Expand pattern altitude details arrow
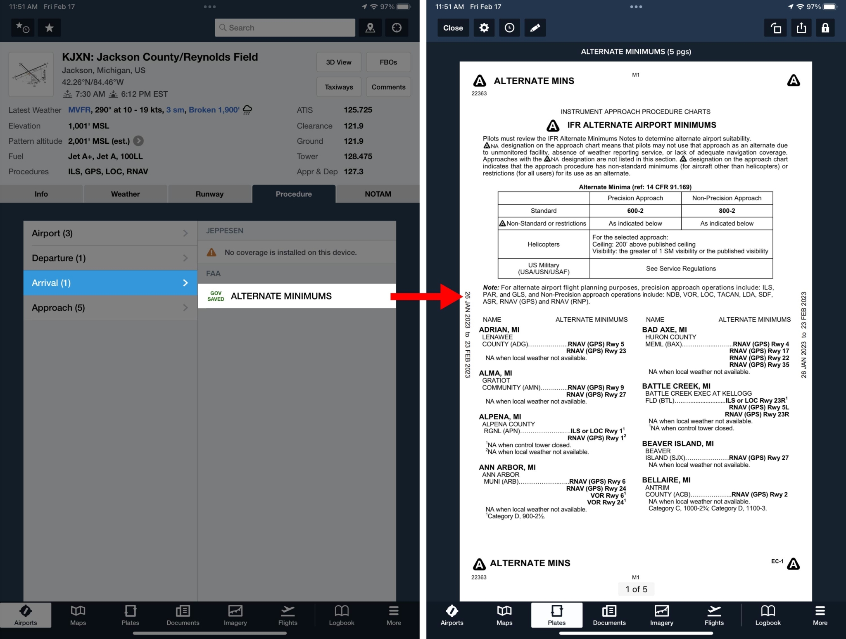Image resolution: width=846 pixels, height=639 pixels. click(139, 141)
